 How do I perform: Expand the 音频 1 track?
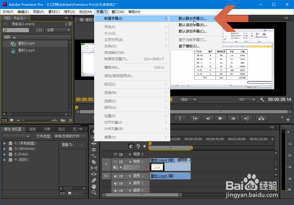pos(130,176)
